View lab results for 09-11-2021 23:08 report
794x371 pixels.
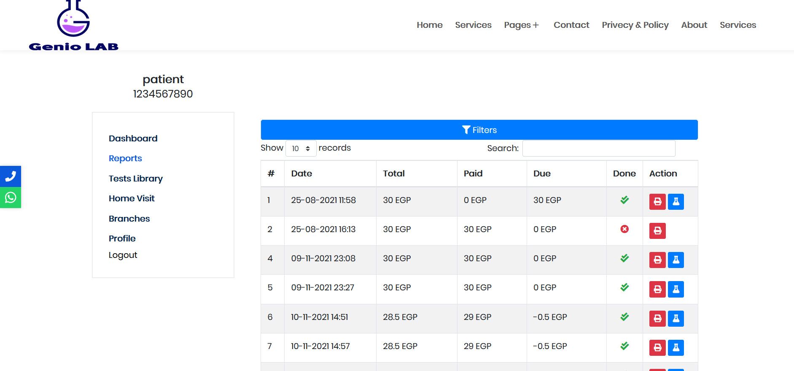pos(676,260)
